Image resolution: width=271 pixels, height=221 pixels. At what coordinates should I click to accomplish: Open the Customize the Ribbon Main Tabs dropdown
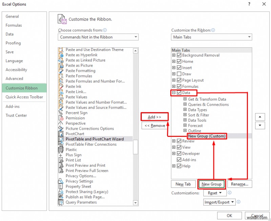click(211, 37)
